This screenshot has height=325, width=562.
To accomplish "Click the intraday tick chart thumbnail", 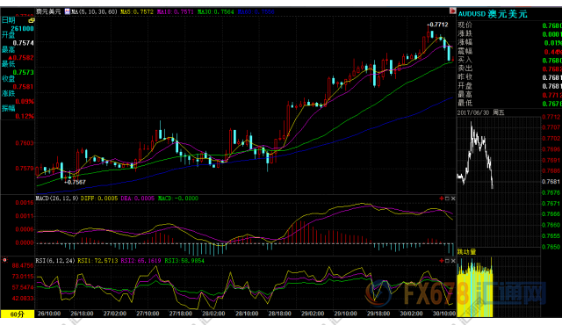I will (x=499, y=181).
